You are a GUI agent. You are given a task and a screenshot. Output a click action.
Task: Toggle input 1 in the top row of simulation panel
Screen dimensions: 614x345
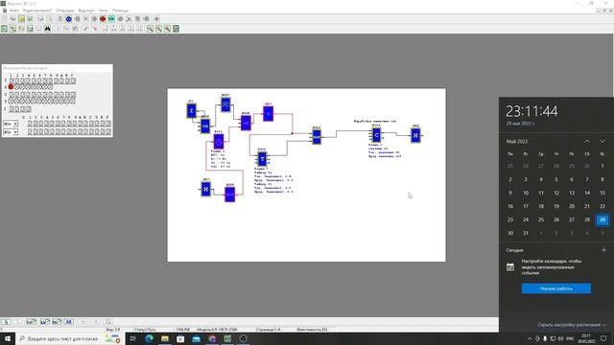click(x=12, y=80)
